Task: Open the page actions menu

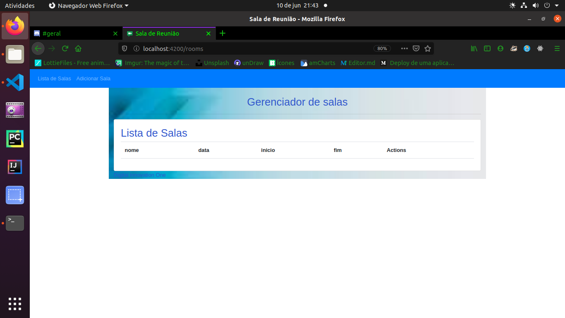Action: (x=405, y=48)
